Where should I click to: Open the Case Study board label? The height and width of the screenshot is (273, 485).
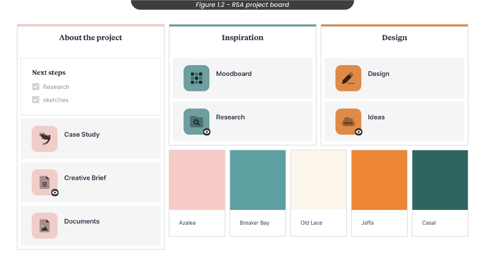pos(82,135)
